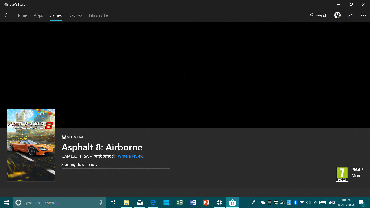Screen dimensions: 370x208
Task: Check the battery status icon
Action: 302,203
